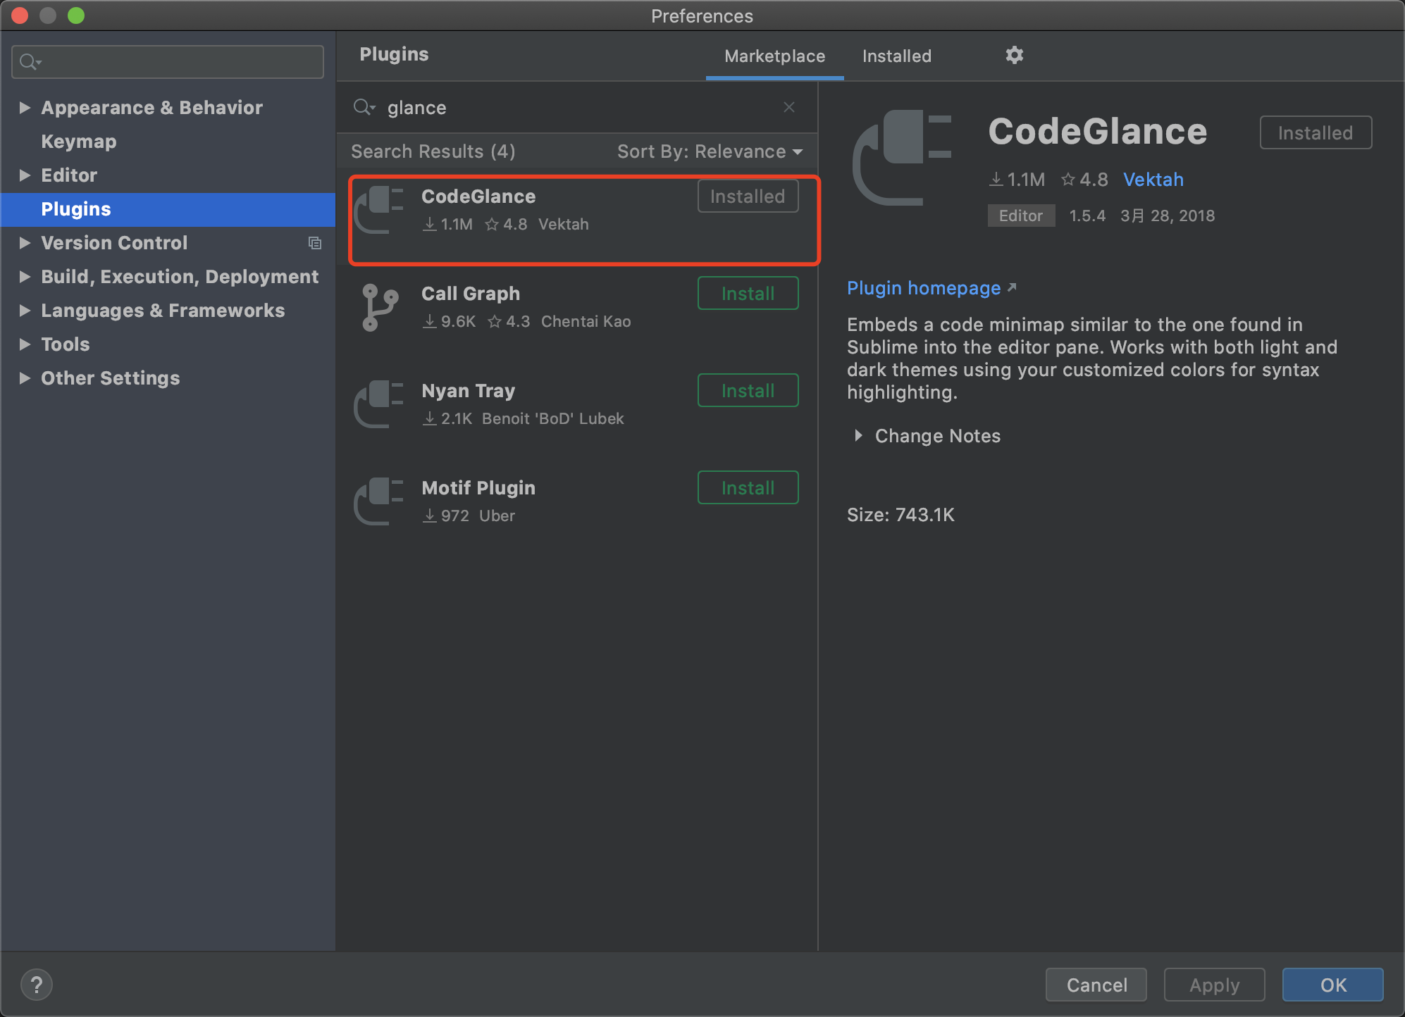
Task: Install the Call Graph plugin
Action: point(748,294)
